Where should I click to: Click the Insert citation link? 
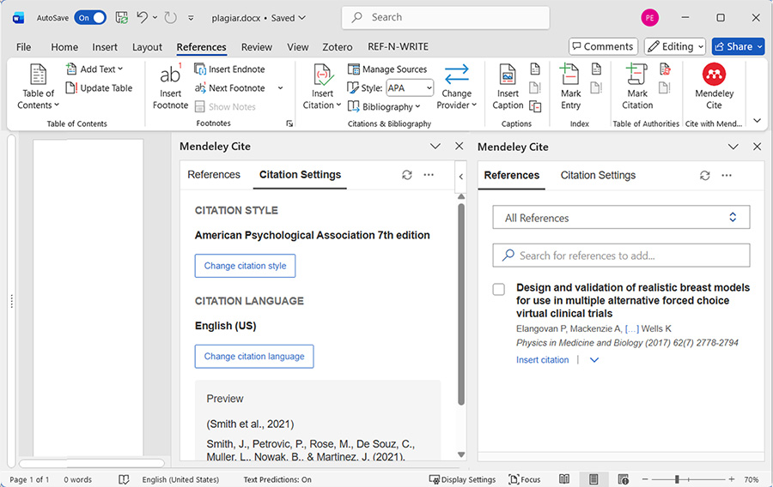point(542,359)
